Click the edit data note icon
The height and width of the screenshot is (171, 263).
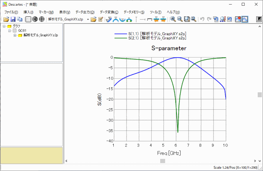click(101, 19)
